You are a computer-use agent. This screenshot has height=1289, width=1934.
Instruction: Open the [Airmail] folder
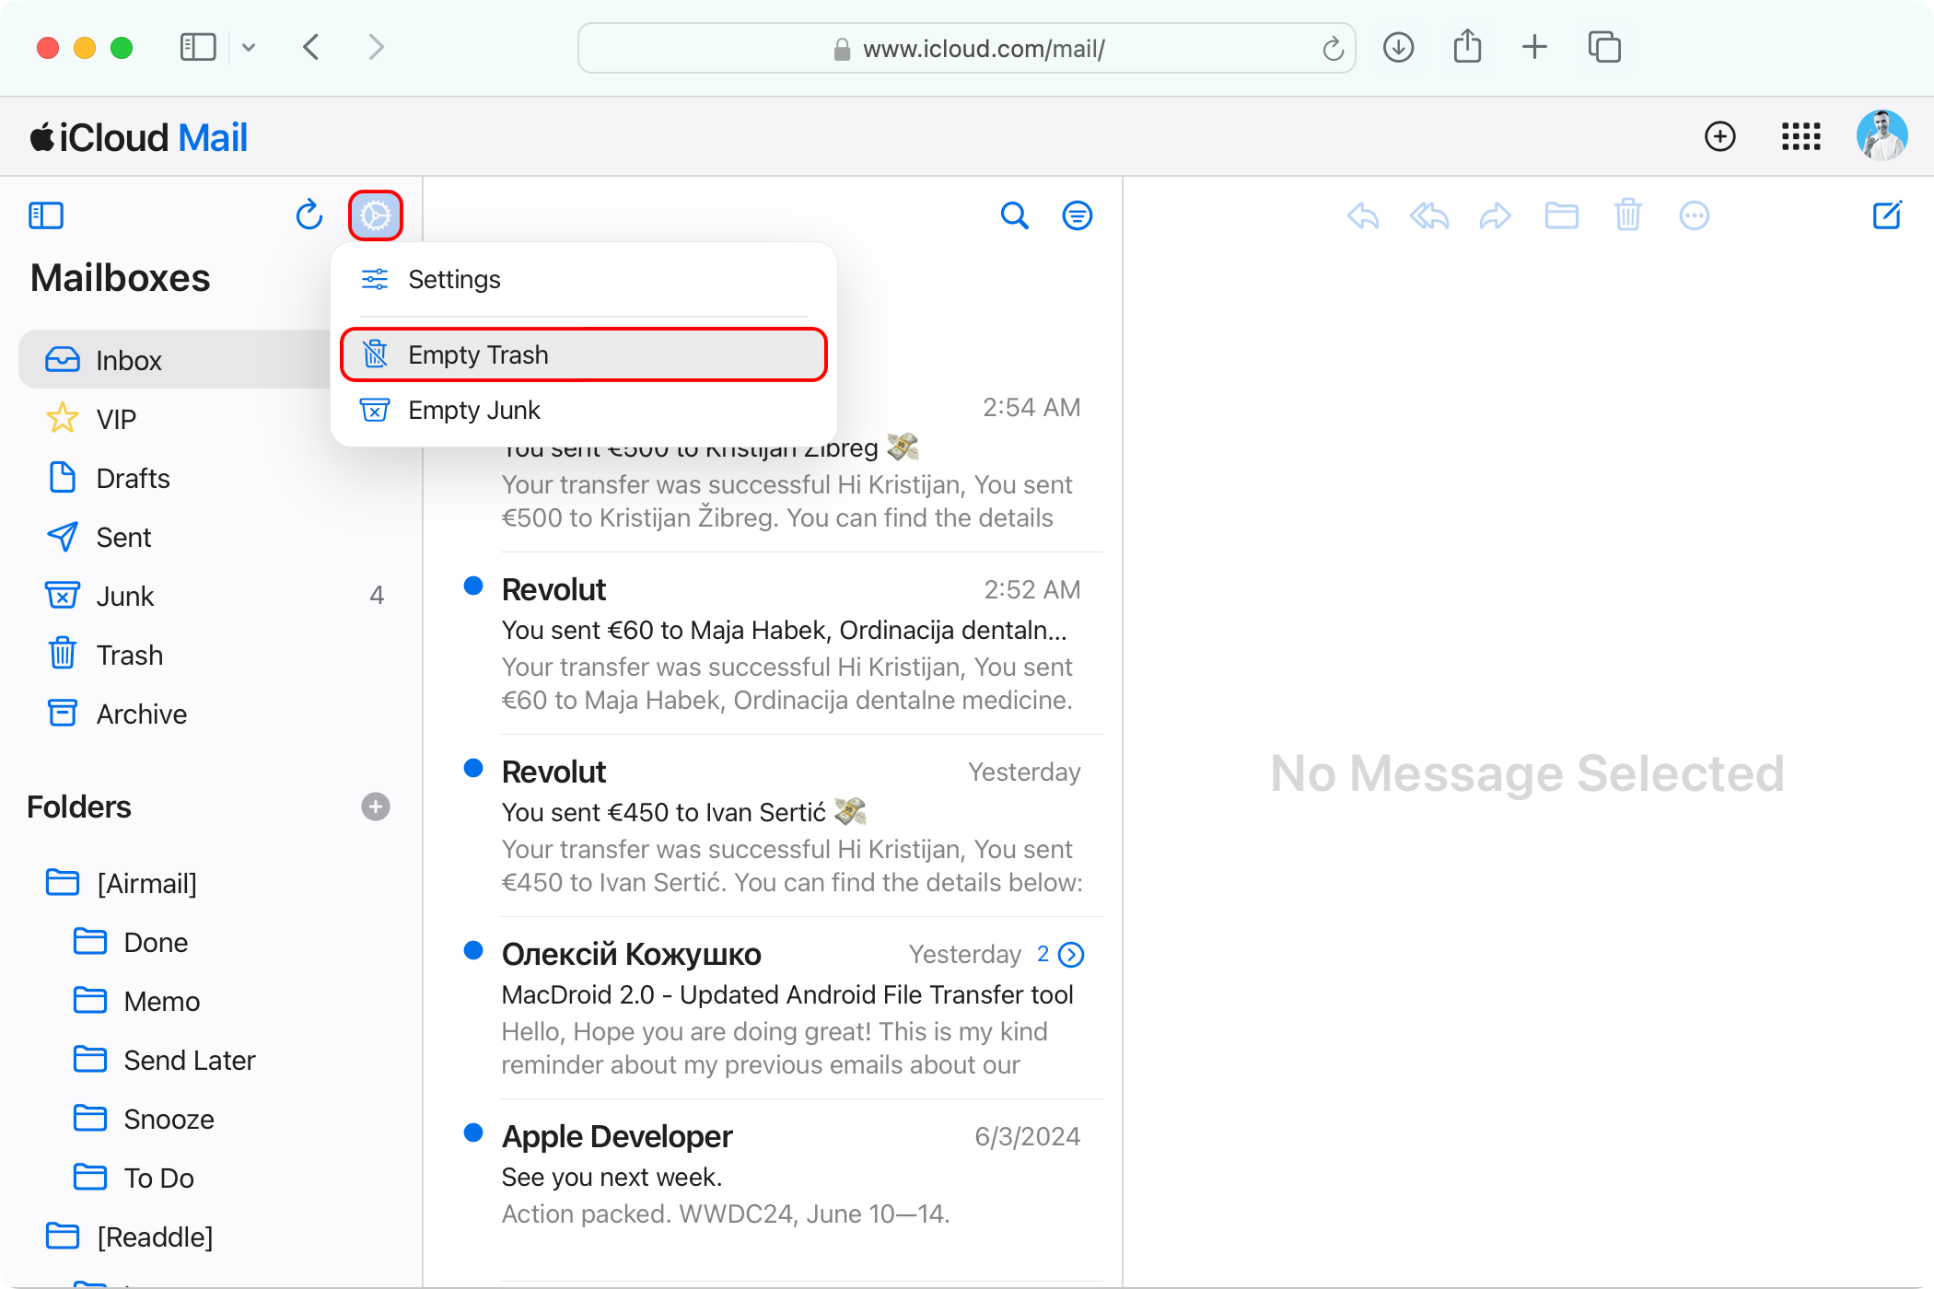tap(212, 883)
